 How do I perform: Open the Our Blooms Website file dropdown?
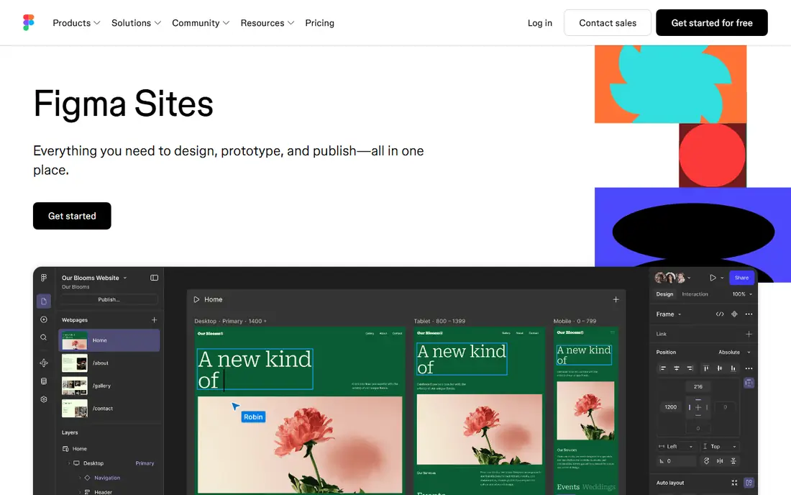94,278
